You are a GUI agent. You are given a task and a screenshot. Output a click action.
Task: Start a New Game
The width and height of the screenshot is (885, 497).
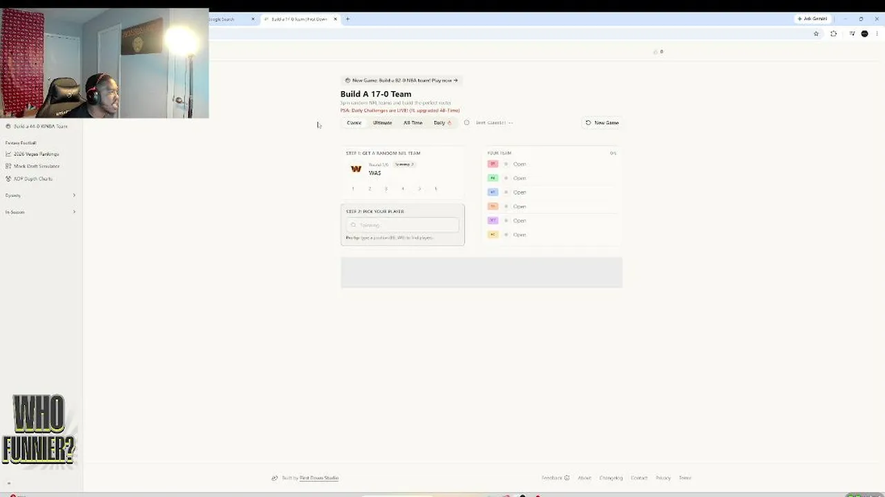pos(602,123)
